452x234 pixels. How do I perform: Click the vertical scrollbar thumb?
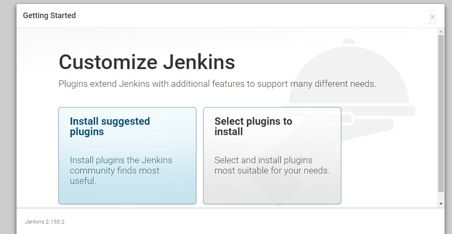coord(441,114)
